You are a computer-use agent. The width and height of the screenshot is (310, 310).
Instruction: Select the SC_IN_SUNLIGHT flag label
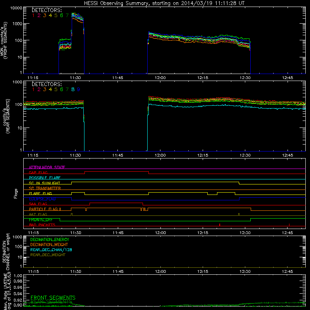(45, 183)
